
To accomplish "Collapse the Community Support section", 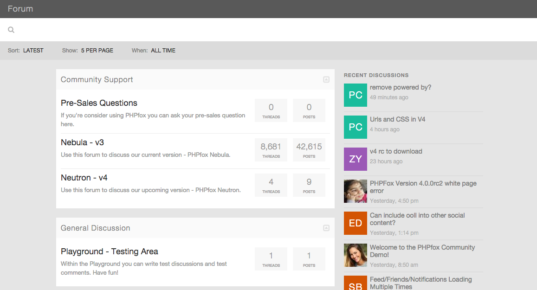I will coord(326,79).
